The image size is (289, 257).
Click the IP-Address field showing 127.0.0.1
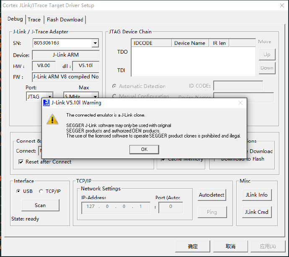(x=116, y=208)
